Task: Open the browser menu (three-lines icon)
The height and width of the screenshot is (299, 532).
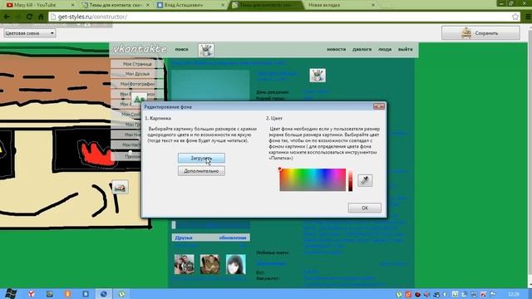Action: 528,17
